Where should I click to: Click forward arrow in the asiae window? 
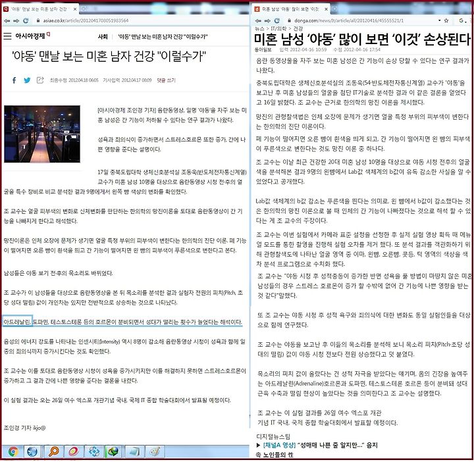16,20
